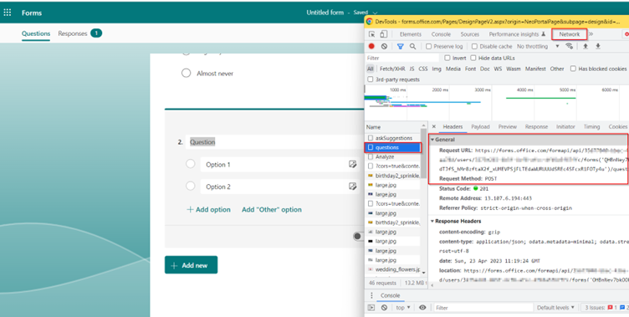This screenshot has height=317, width=629.
Task: Click Add option link
Action: tap(208, 209)
